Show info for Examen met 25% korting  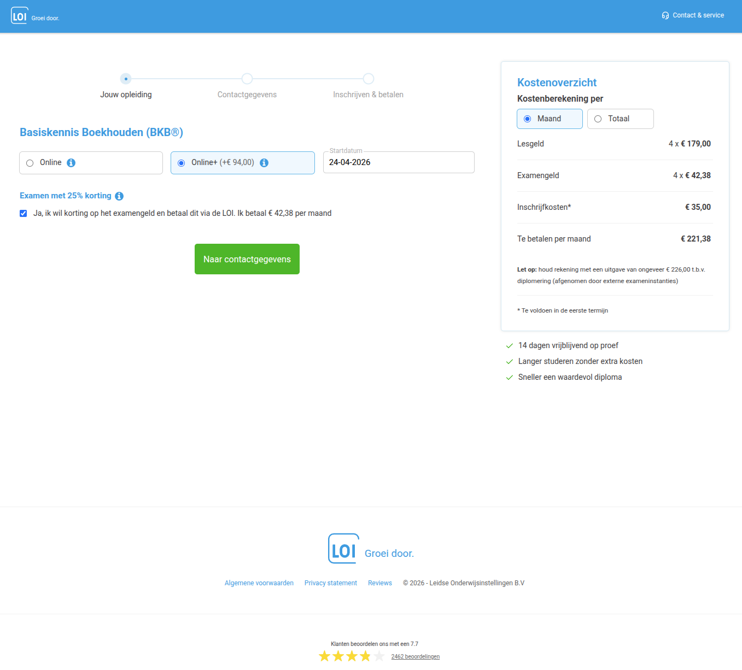click(x=119, y=196)
